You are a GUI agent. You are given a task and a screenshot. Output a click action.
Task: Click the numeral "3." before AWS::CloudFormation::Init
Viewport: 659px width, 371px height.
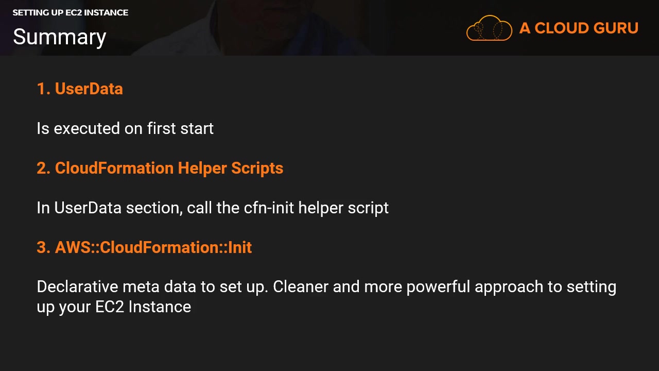pos(44,247)
